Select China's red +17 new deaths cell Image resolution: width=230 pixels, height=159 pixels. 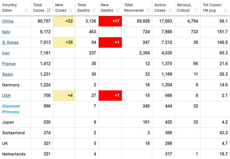pos(110,21)
